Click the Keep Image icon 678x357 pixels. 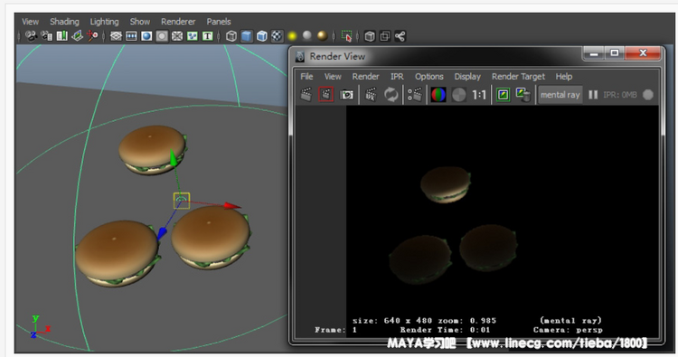[x=503, y=95]
